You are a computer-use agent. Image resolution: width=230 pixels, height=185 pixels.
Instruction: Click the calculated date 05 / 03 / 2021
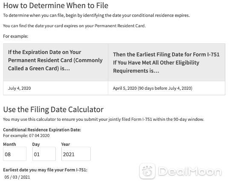pyautogui.click(x=17, y=177)
